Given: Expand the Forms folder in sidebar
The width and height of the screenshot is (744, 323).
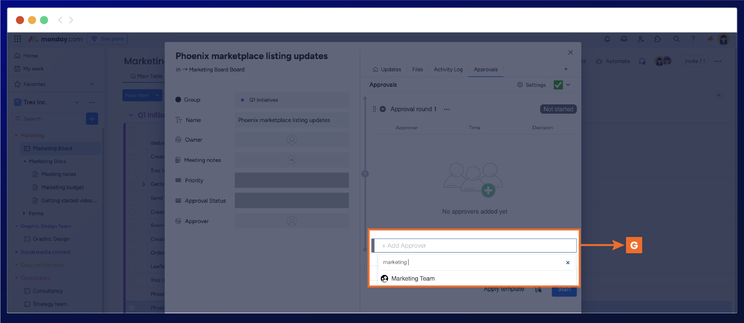Looking at the screenshot, I should pyautogui.click(x=24, y=213).
